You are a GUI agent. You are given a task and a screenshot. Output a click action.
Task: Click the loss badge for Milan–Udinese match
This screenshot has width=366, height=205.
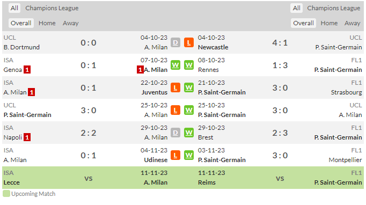[175, 155]
